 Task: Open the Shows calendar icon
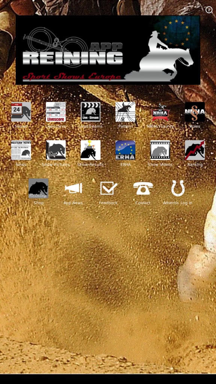click(21, 112)
